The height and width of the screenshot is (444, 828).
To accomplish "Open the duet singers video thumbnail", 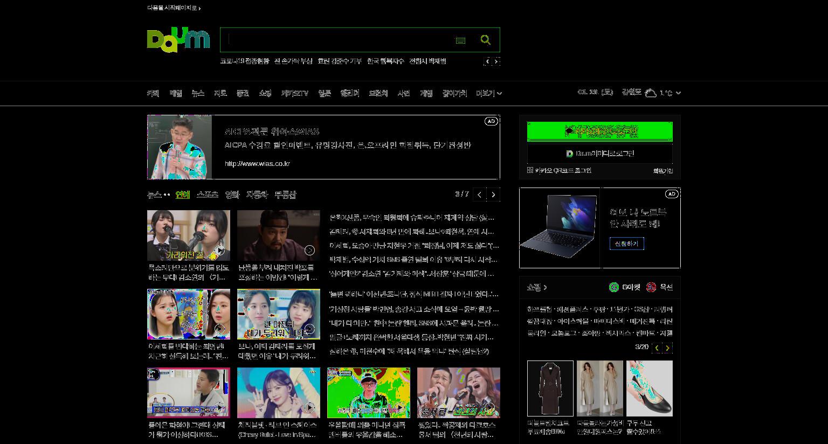I will 459,393.
